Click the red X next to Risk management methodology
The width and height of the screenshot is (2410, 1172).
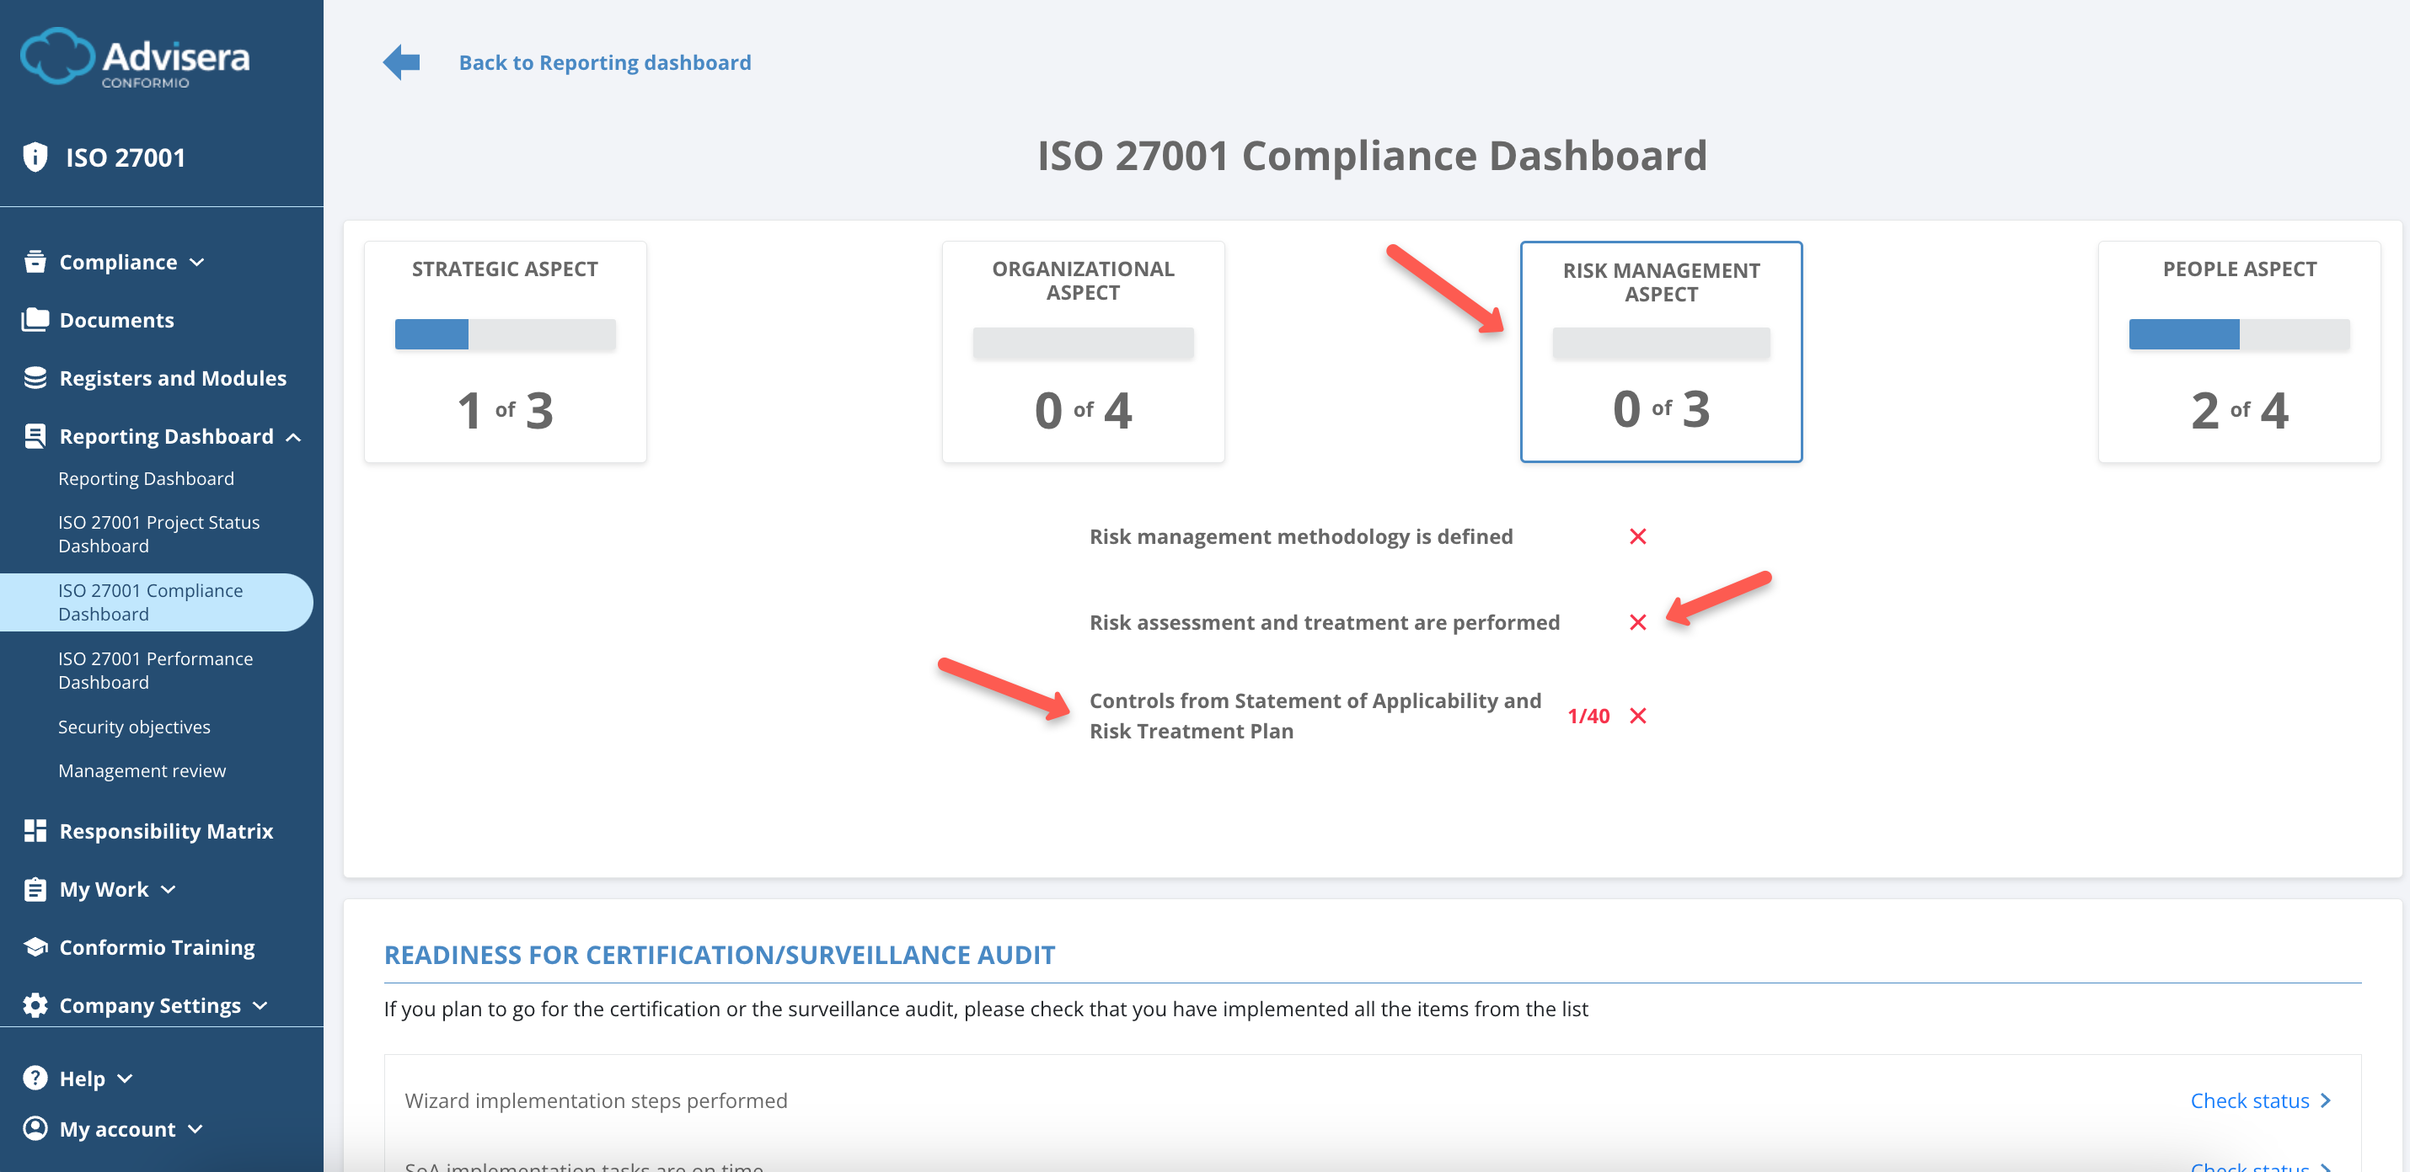pyautogui.click(x=1638, y=536)
